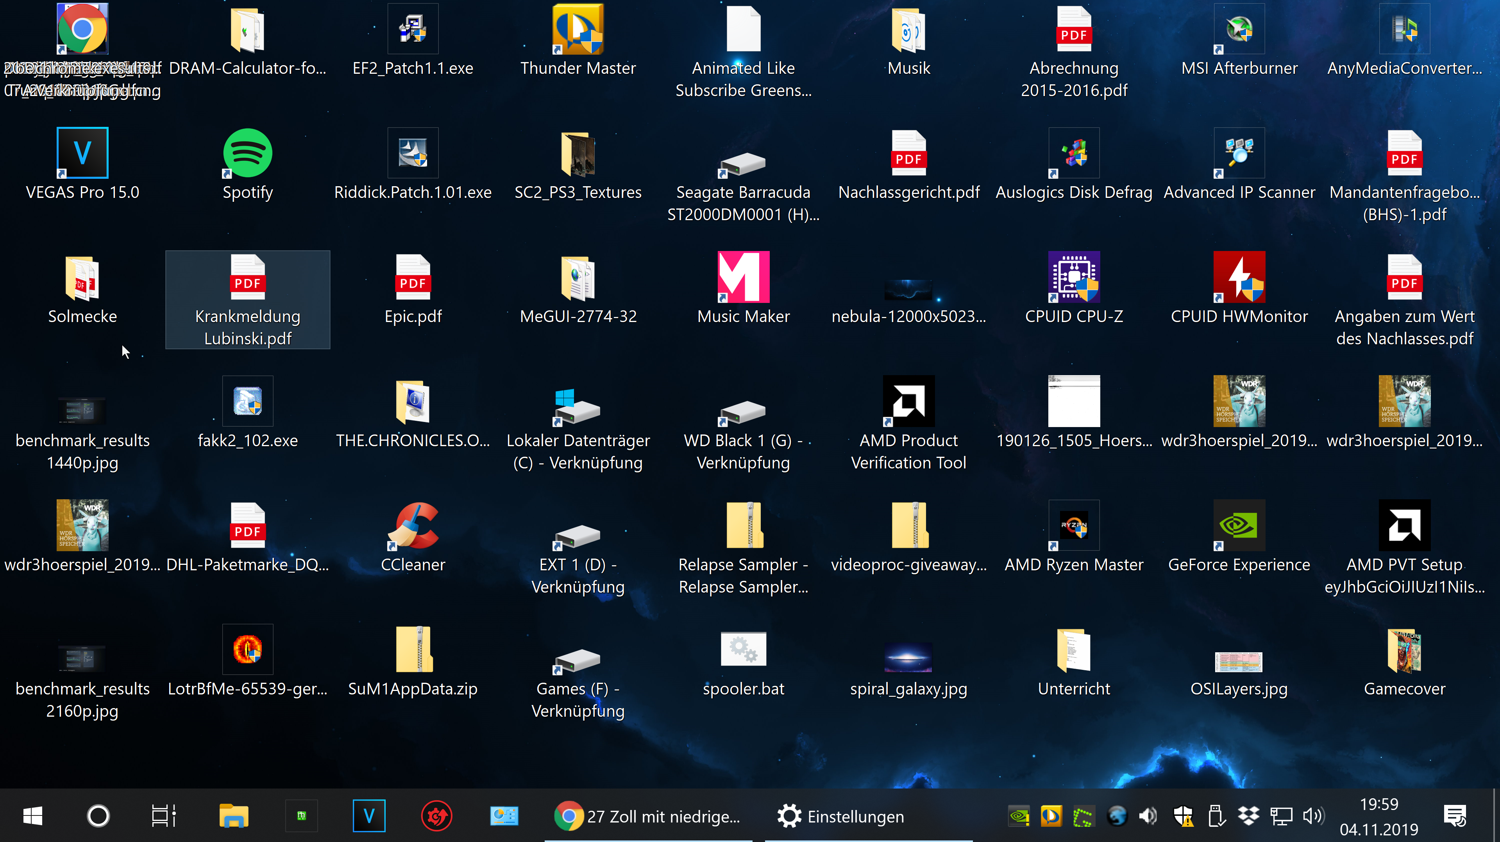Select AMD Ryzen Master shortcut
The width and height of the screenshot is (1500, 842).
point(1074,526)
